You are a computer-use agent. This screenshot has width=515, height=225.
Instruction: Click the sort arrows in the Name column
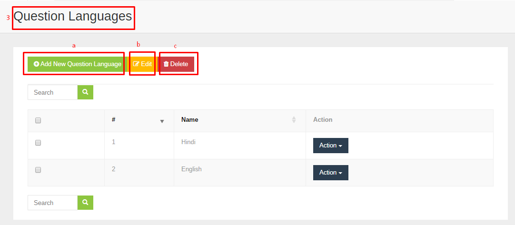point(294,120)
